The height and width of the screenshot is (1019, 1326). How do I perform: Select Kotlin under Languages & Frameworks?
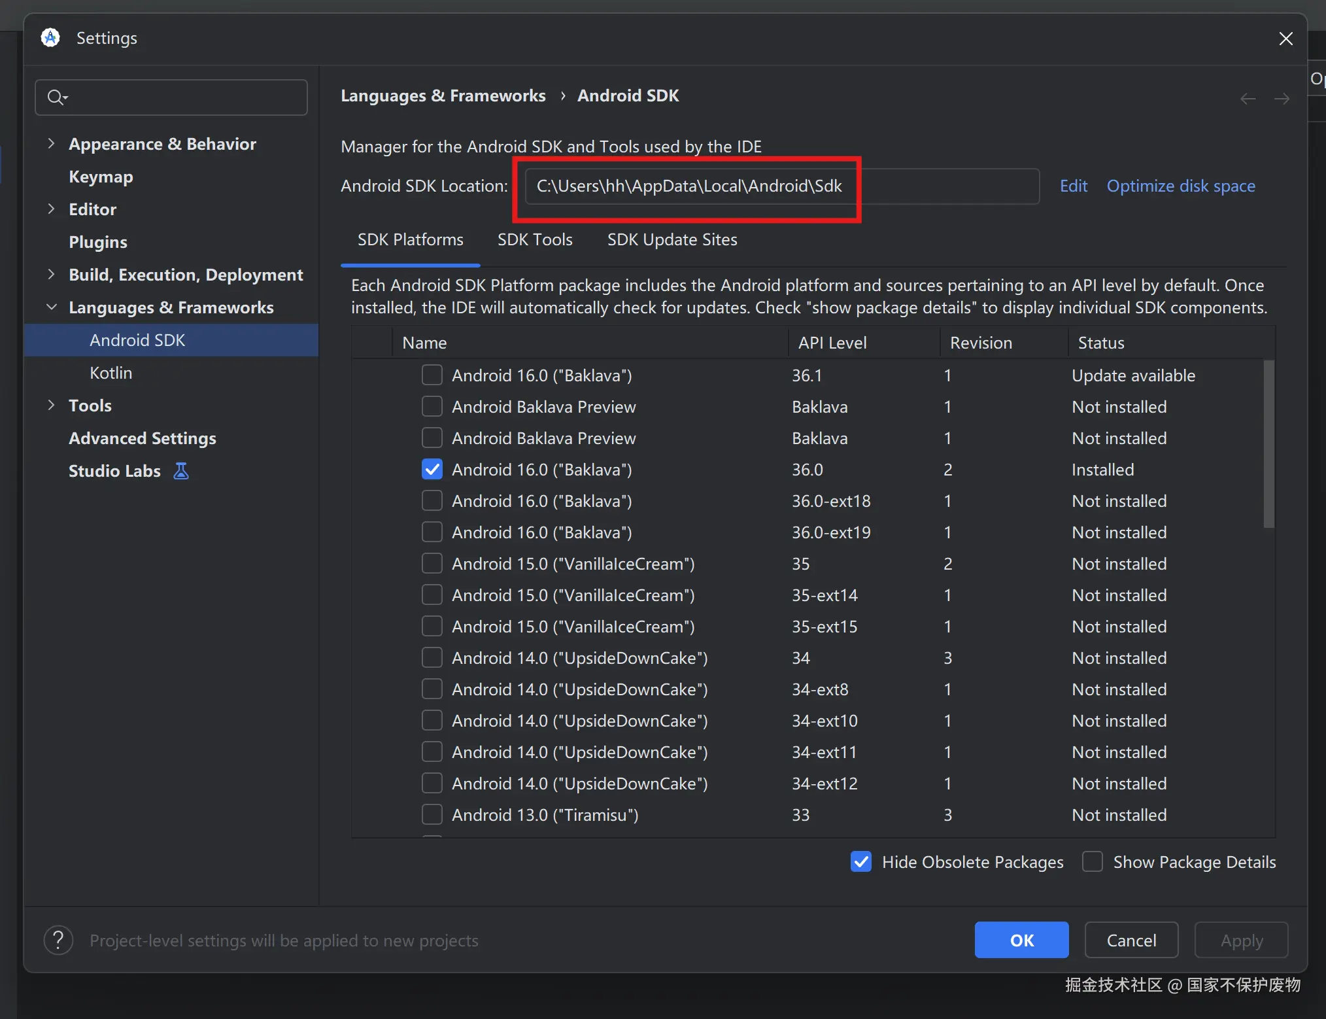pos(111,373)
